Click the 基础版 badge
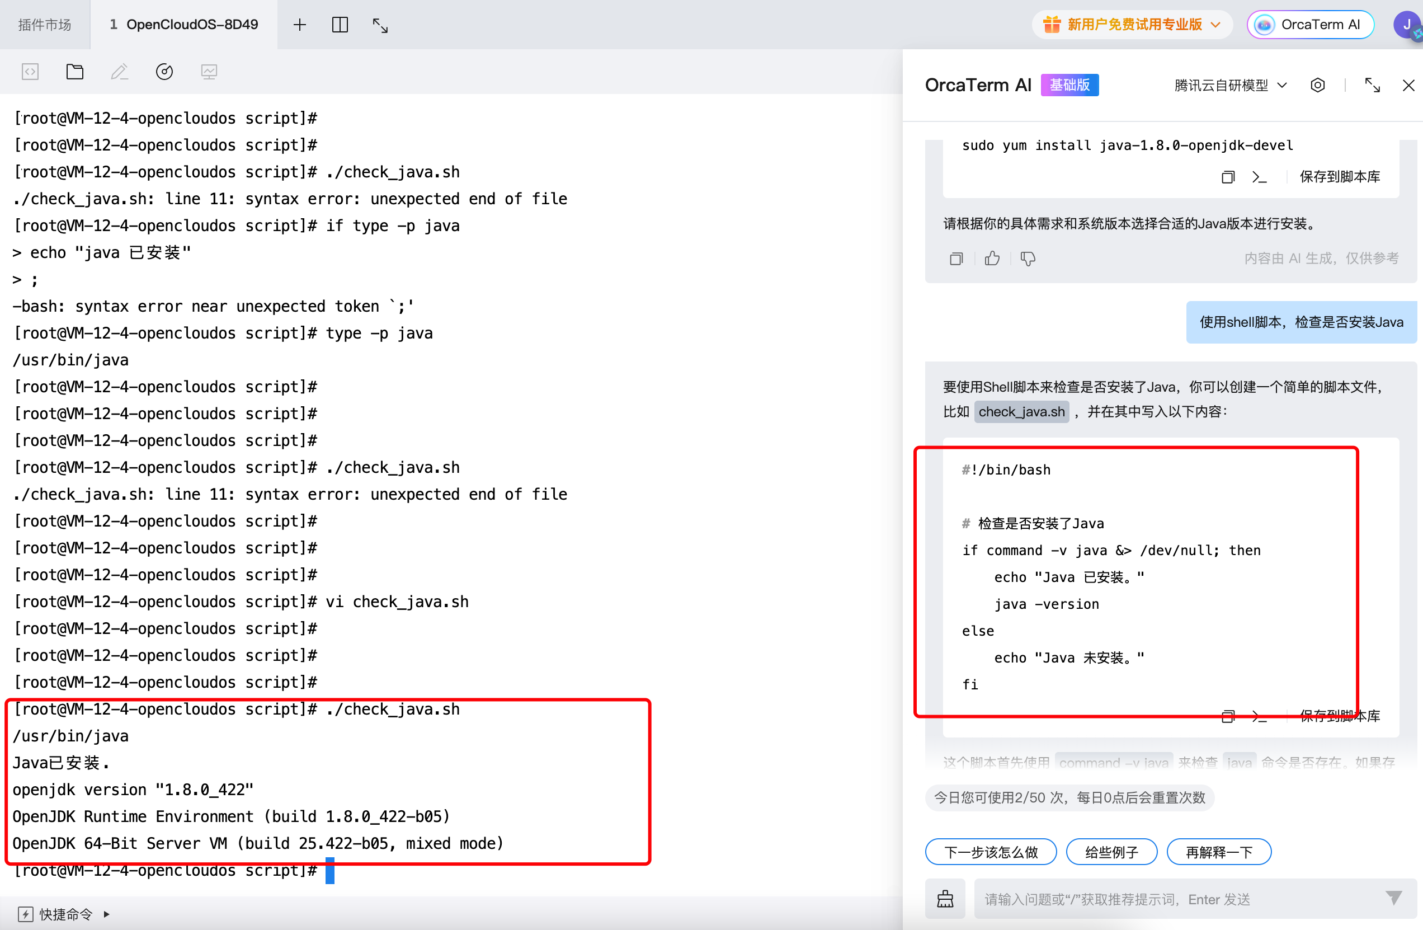The width and height of the screenshot is (1423, 930). (x=1069, y=85)
